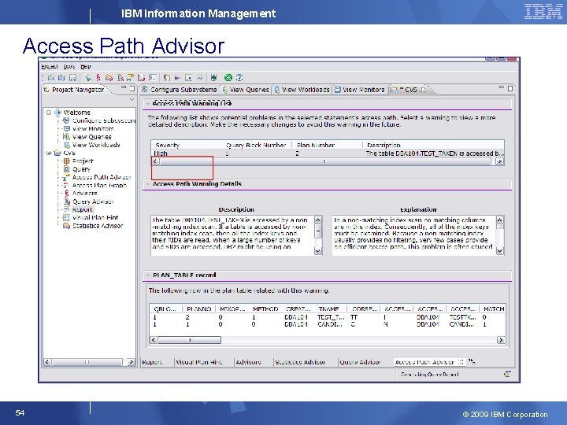Screen dimensions: 567x425
Task: Select the Project item under CVS
Action: (83, 161)
